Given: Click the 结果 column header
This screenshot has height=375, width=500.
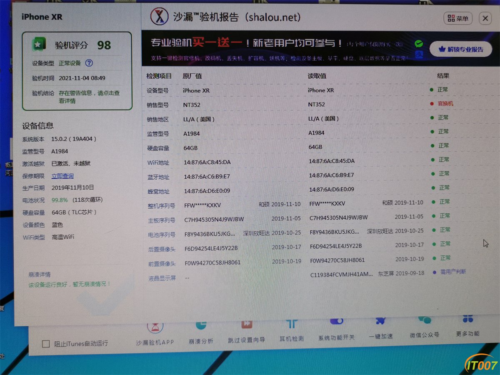Looking at the screenshot, I should tap(443, 76).
